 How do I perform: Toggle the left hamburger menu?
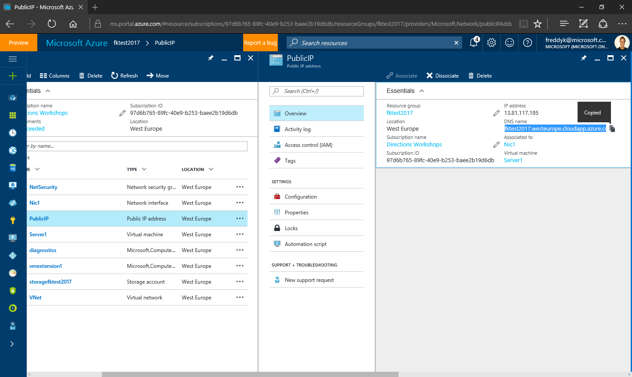tap(13, 59)
